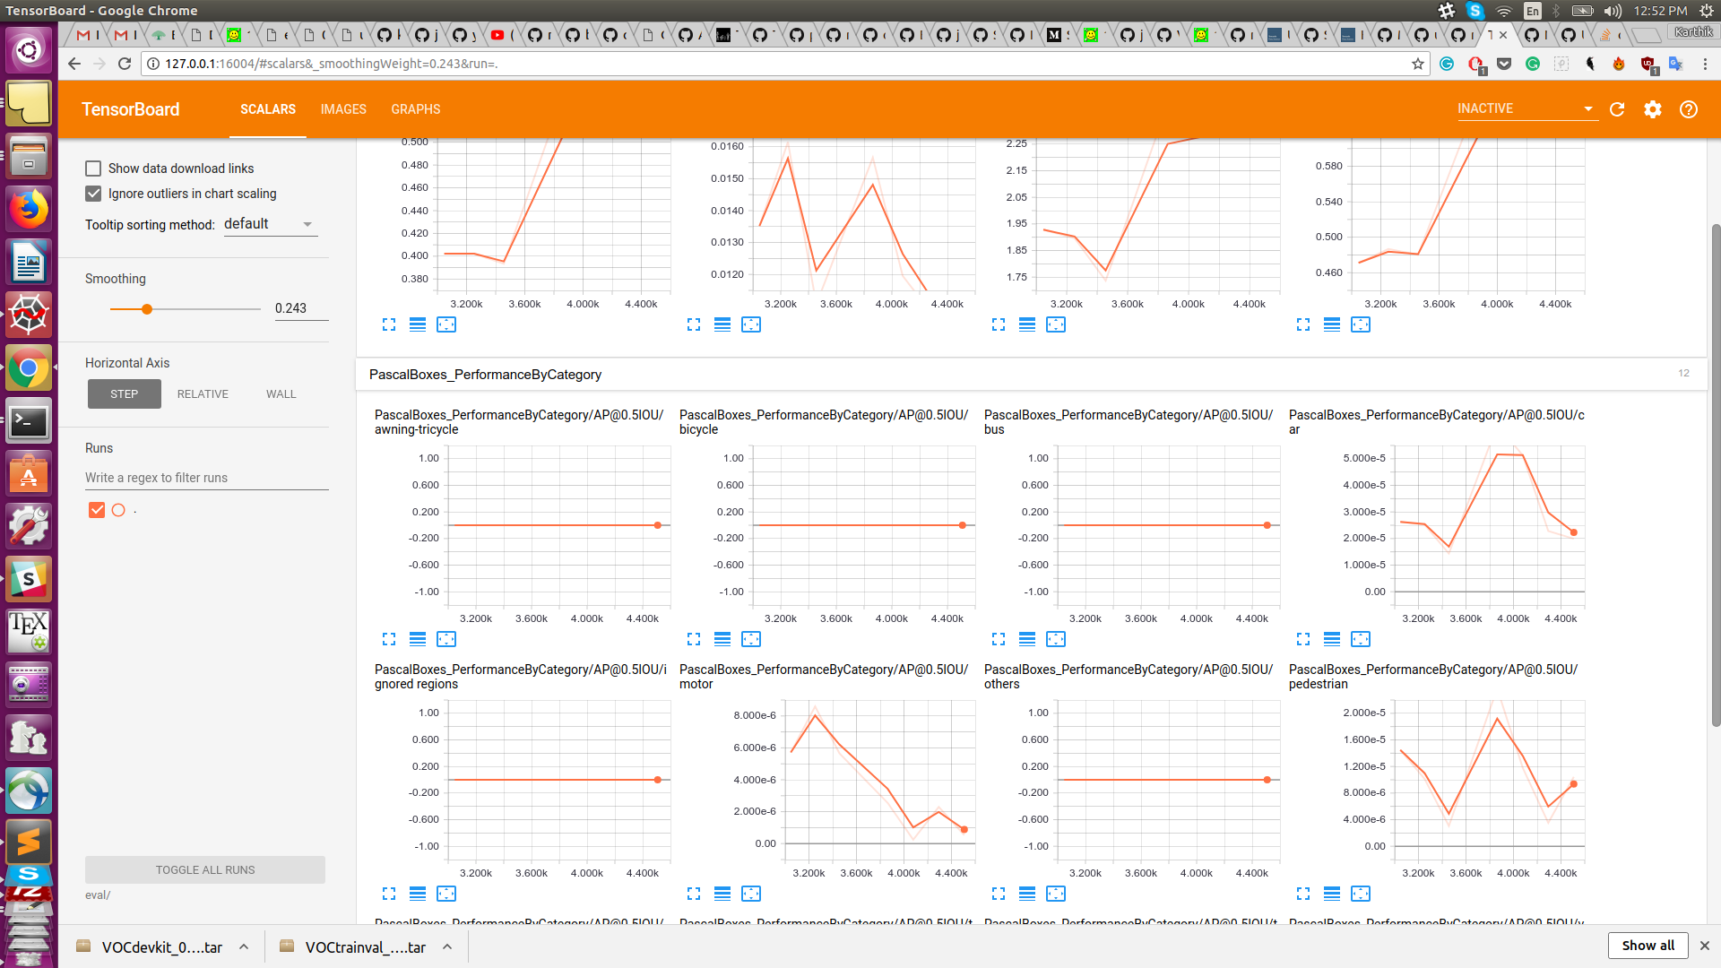Toggle the run checkbox in Runs list
The height and width of the screenshot is (968, 1721).
point(97,510)
